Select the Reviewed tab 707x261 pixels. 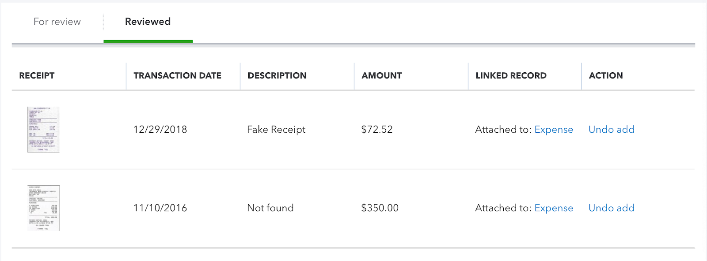point(148,22)
